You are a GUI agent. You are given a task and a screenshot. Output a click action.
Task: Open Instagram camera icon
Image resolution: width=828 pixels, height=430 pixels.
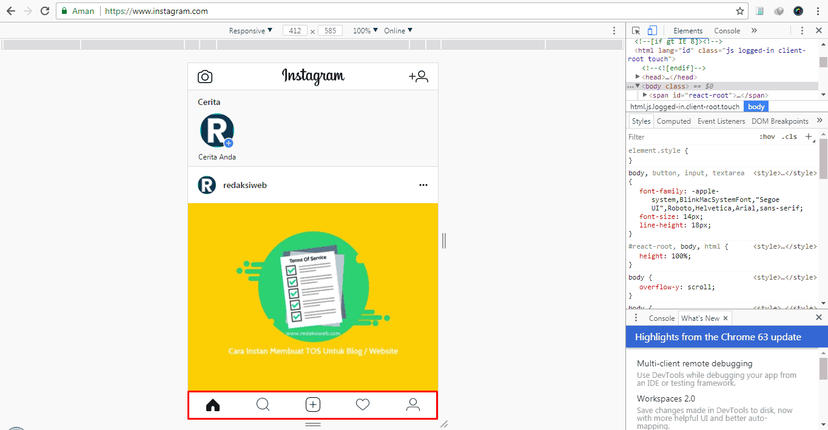(205, 76)
